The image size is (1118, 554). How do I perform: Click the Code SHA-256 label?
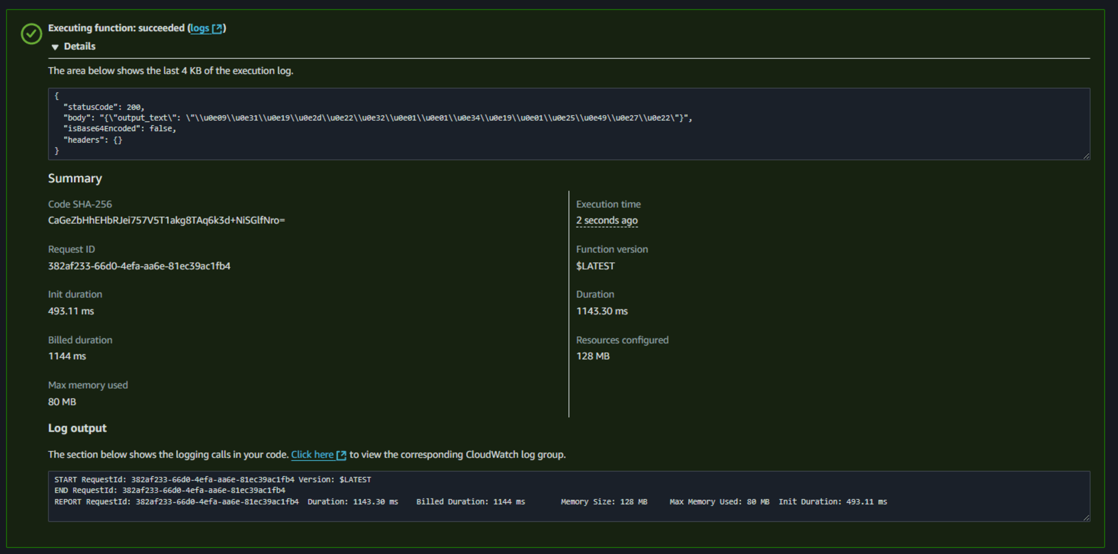(x=80, y=204)
